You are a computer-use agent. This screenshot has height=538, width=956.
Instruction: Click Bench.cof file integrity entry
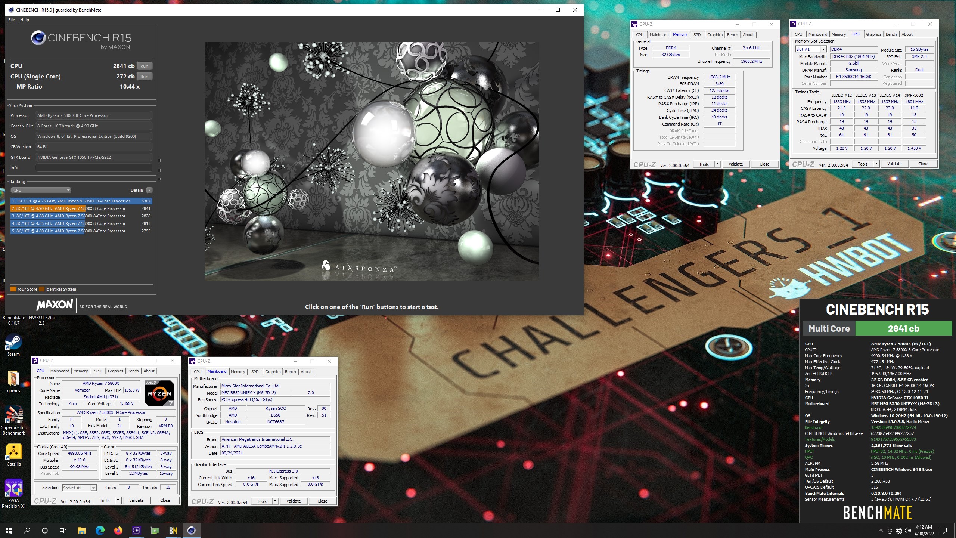coord(814,427)
